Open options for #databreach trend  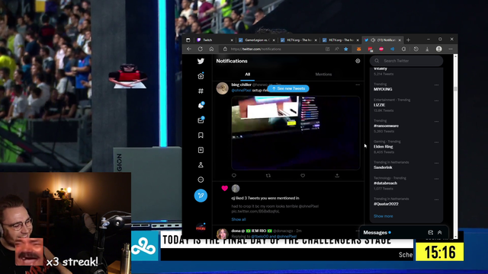pyautogui.click(x=436, y=179)
